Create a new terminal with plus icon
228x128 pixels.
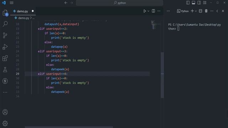pyautogui.click(x=192, y=11)
